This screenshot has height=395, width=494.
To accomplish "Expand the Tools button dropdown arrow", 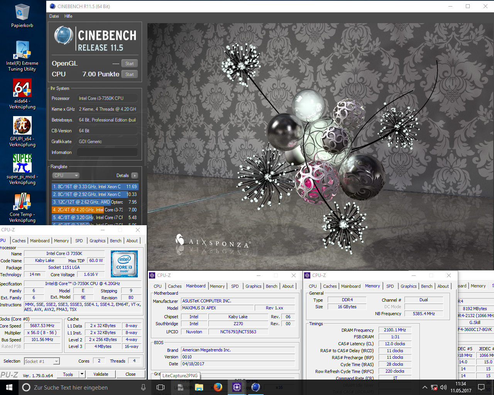I will click(x=82, y=374).
